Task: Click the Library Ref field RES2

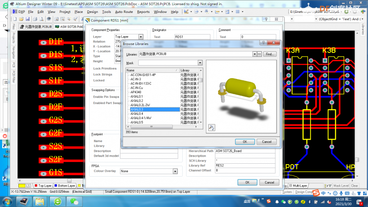Action: pos(245,166)
